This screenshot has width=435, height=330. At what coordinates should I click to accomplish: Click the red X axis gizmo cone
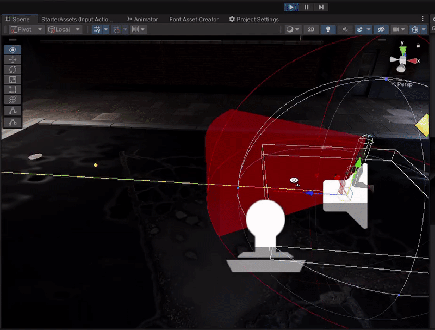[x=412, y=61]
